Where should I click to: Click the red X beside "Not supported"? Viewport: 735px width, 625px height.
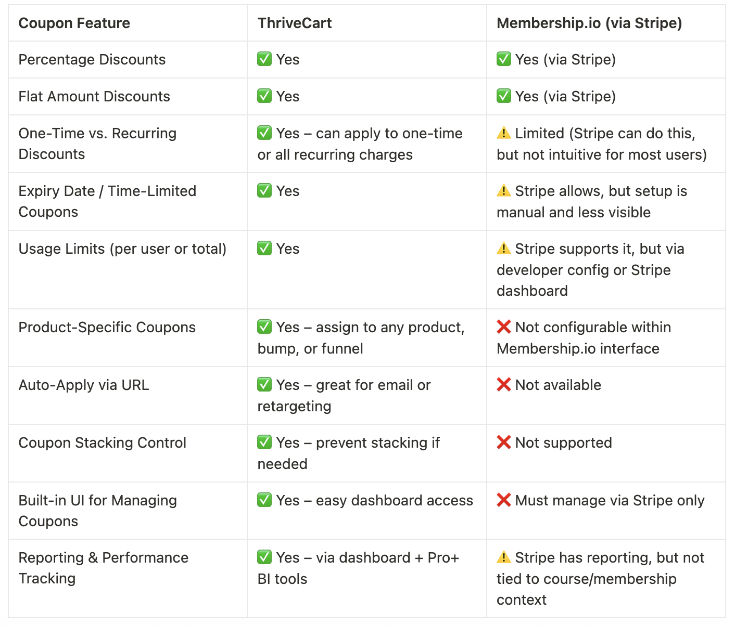click(x=503, y=442)
